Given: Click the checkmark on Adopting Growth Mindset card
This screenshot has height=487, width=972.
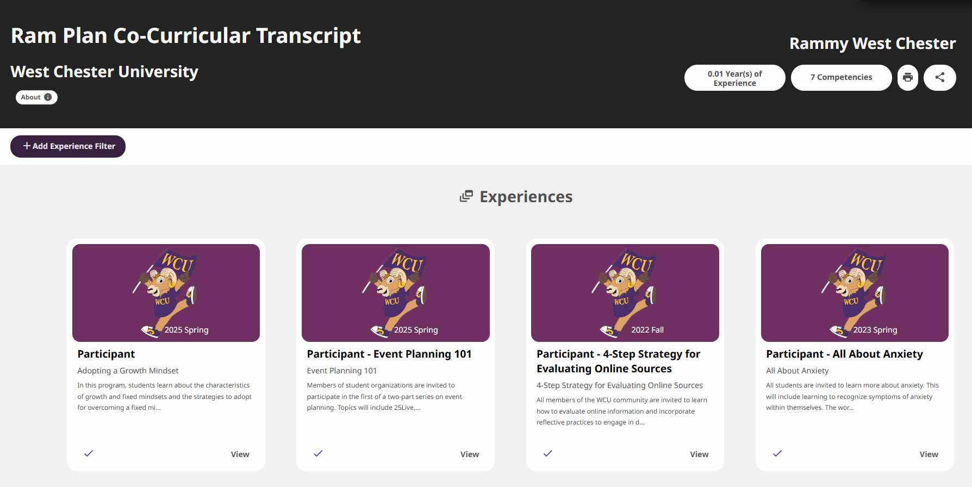Looking at the screenshot, I should point(89,453).
